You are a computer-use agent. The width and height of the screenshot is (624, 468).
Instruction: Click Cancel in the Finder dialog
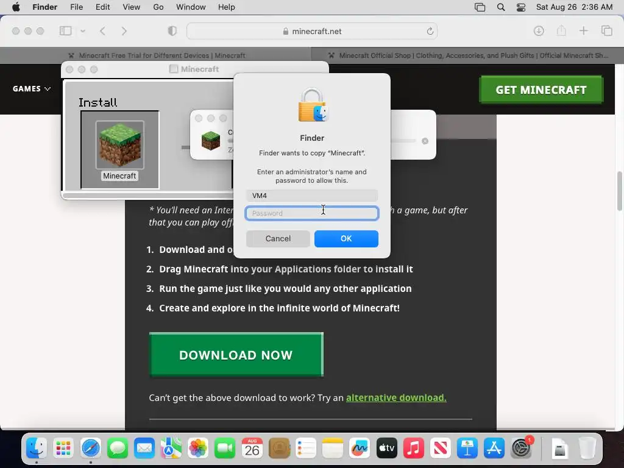coord(278,238)
